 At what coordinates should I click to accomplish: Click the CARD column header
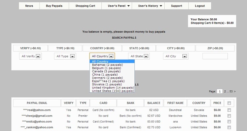(x=103, y=103)
